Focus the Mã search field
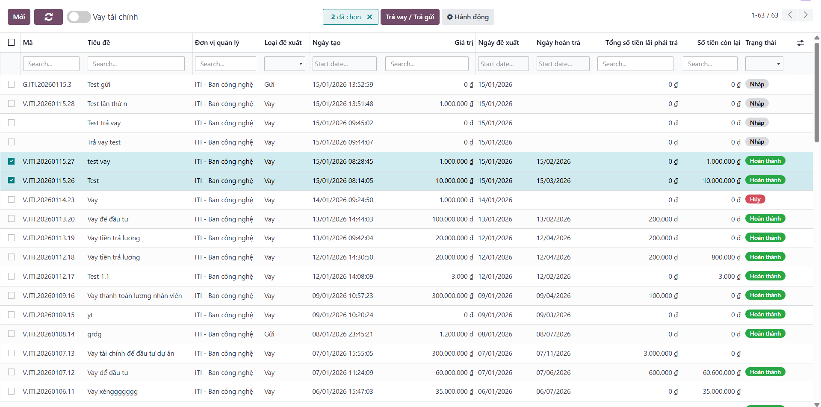This screenshot has height=407, width=821. pyautogui.click(x=51, y=64)
